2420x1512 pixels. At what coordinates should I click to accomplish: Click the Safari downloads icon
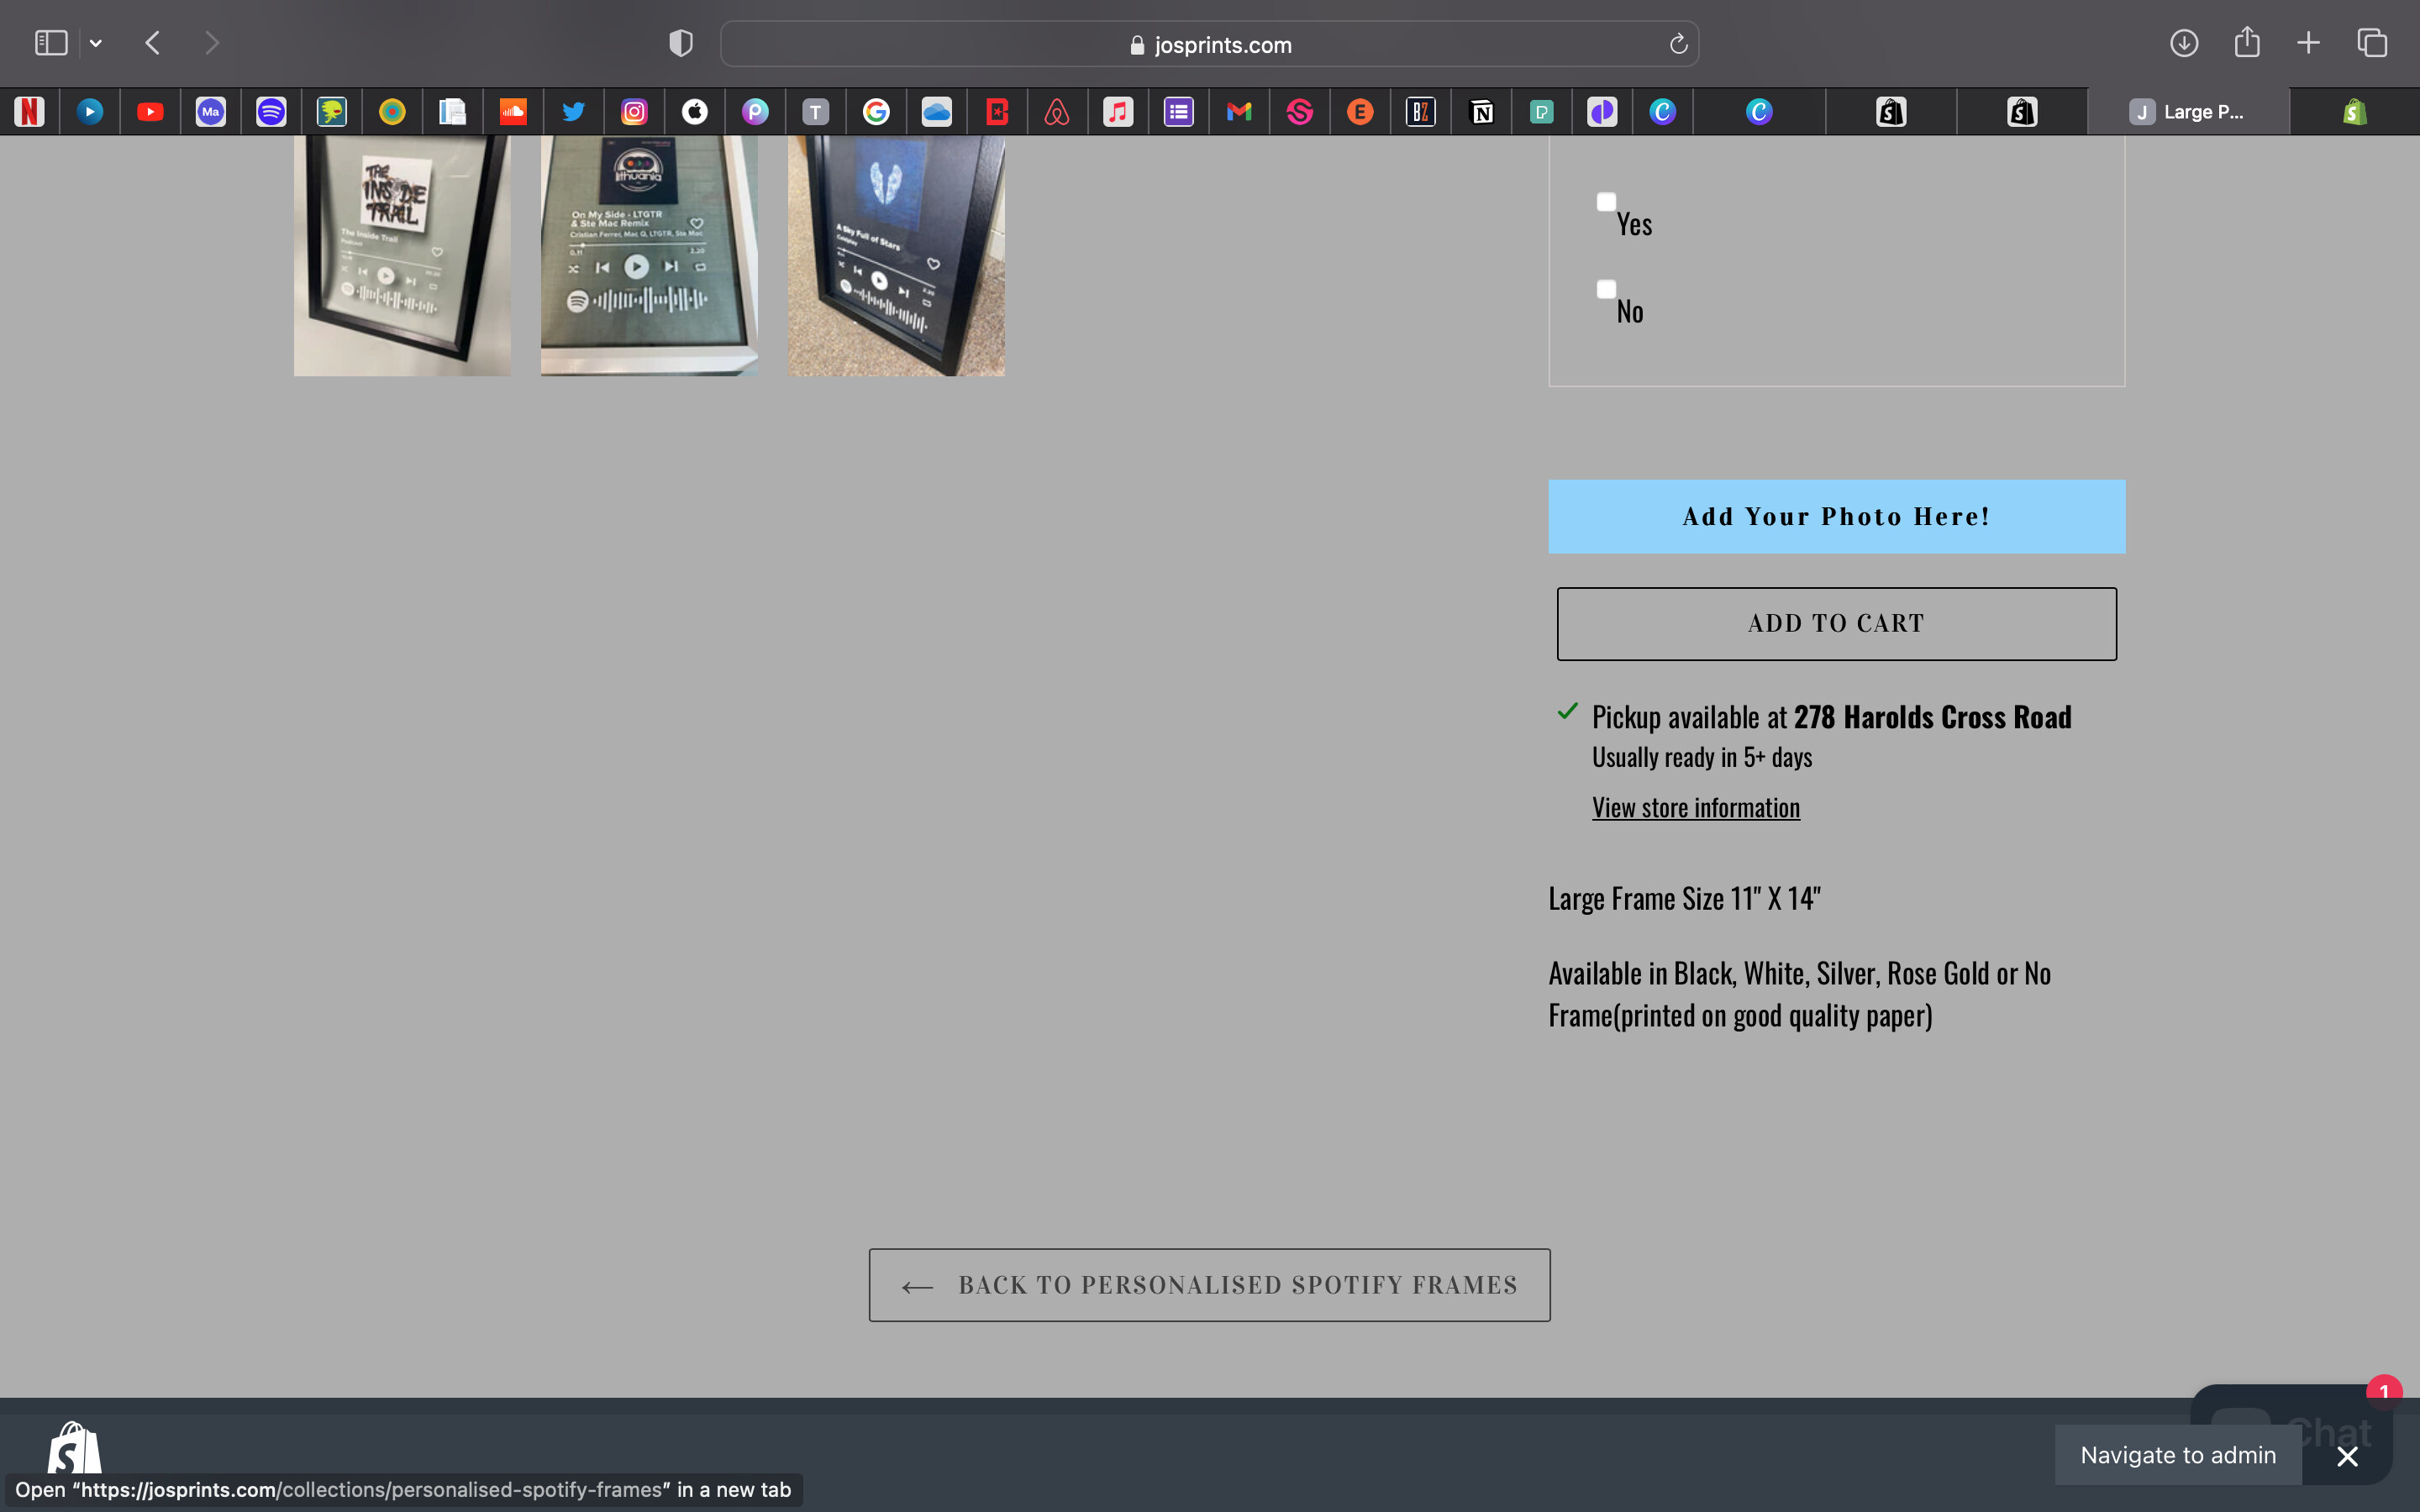click(2183, 43)
